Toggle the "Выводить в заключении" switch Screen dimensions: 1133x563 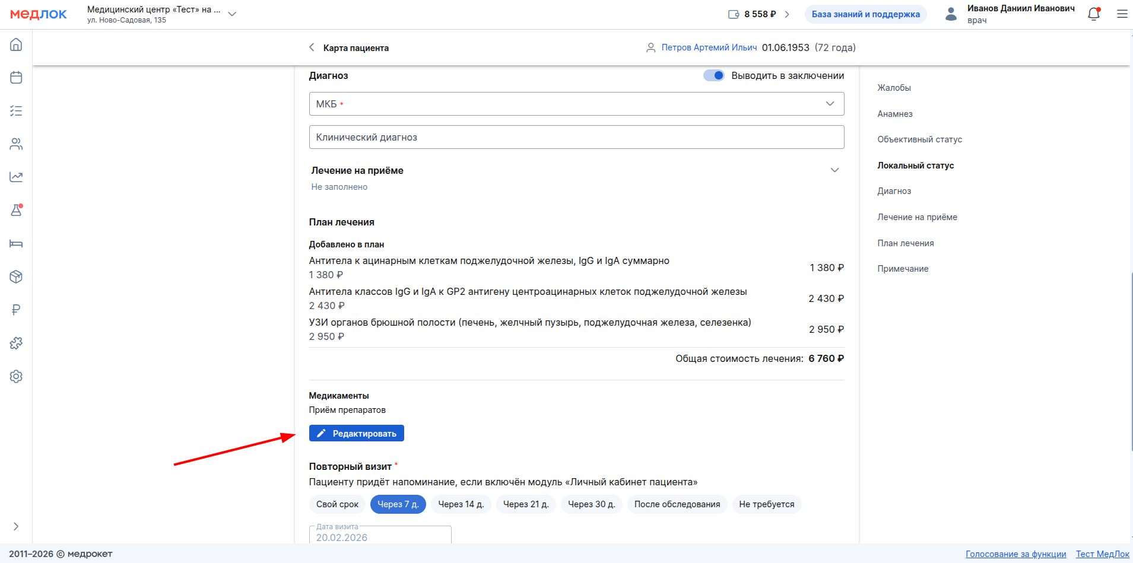713,75
